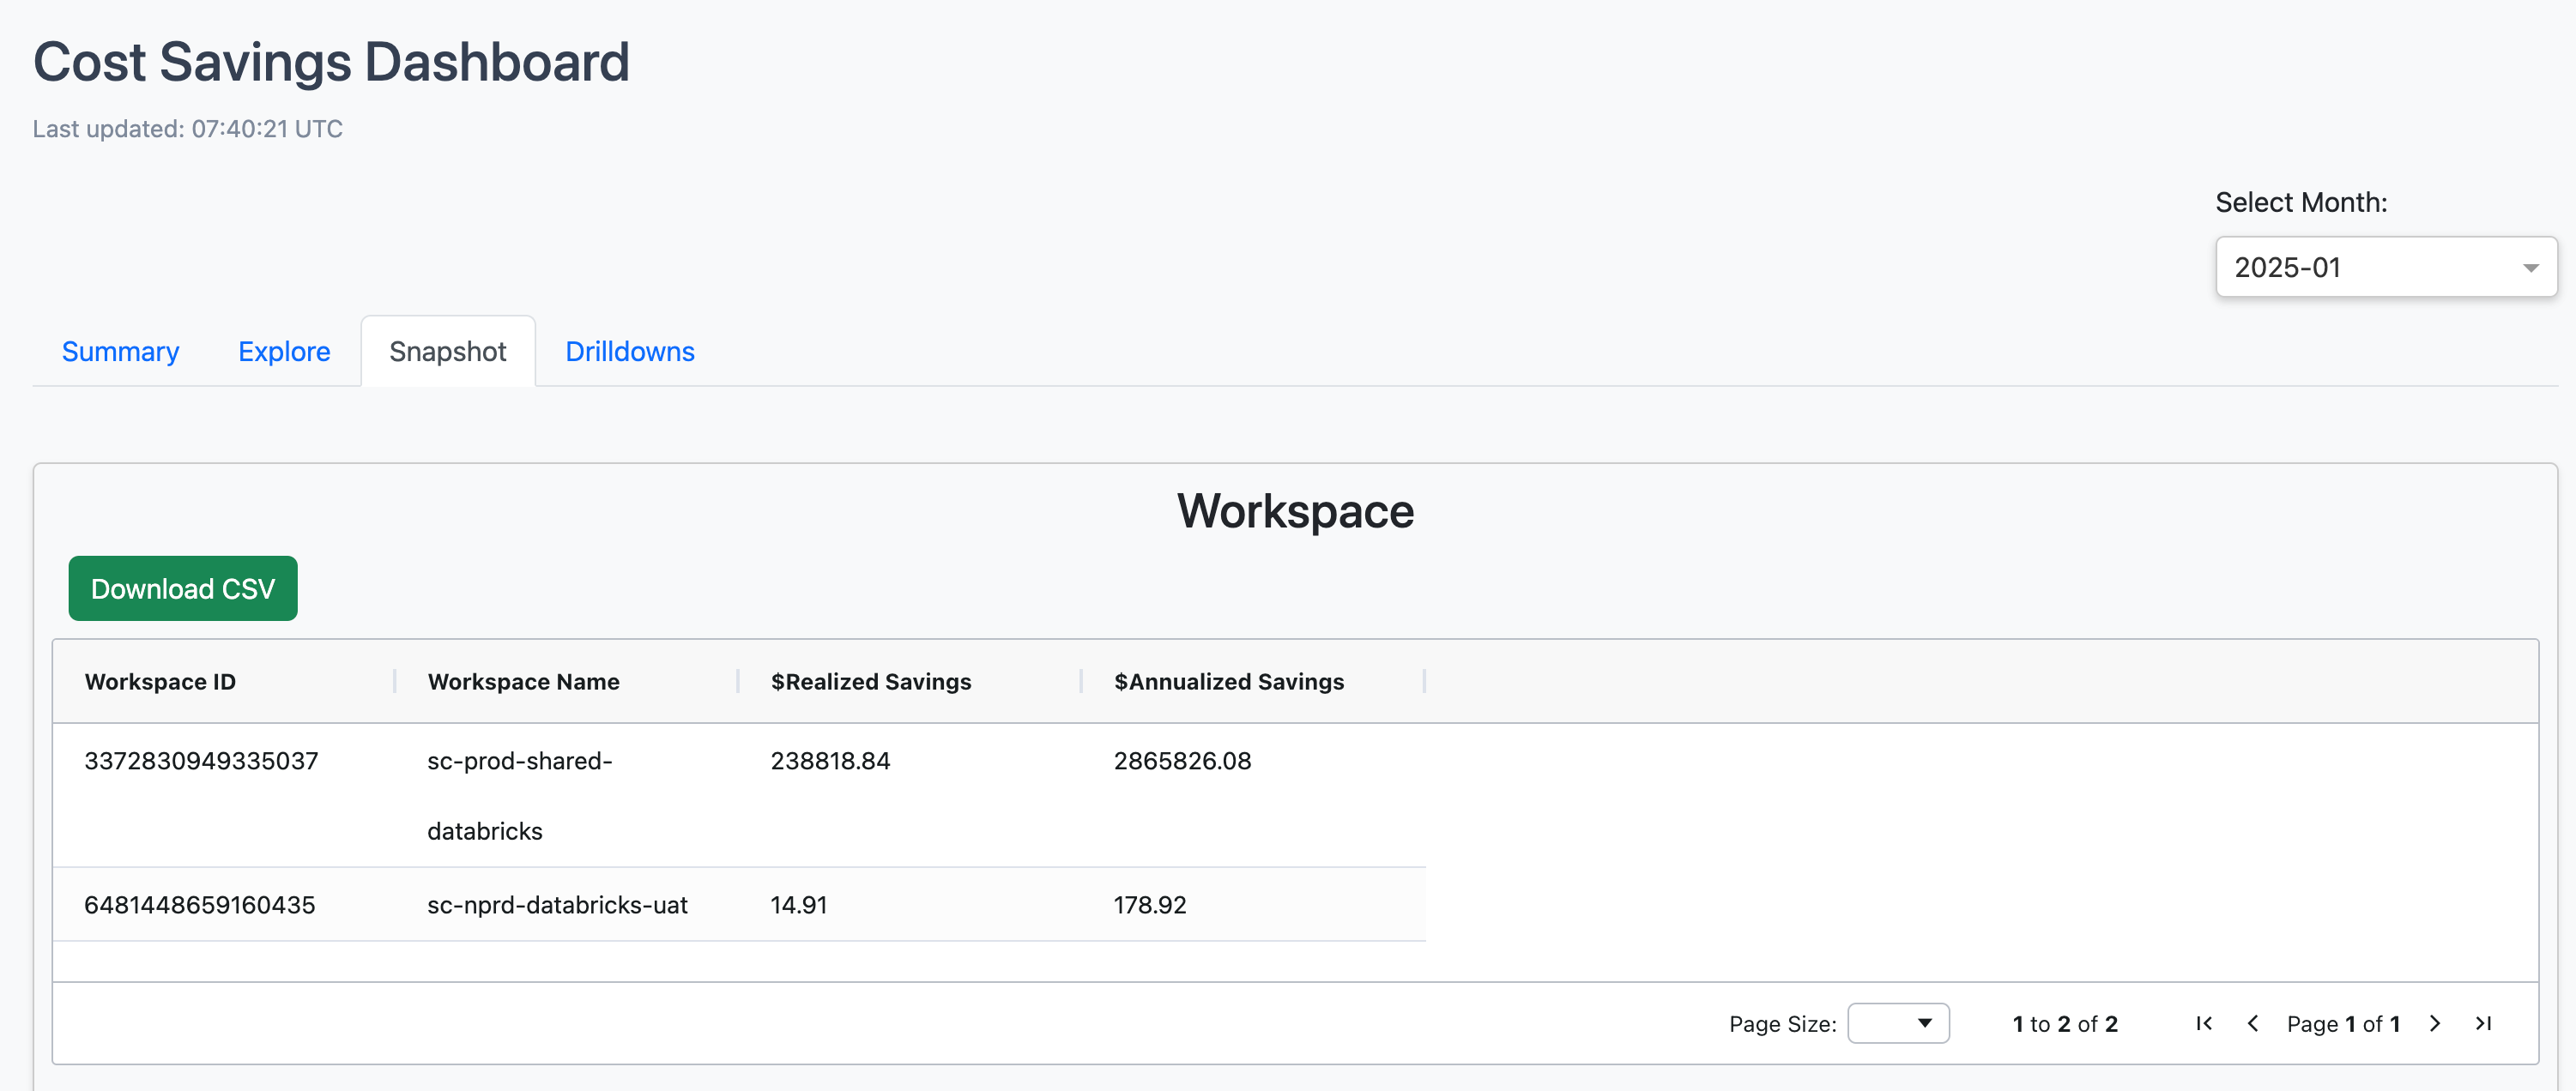Select the sc-prod-shared-databricks row
Screen dimensions: 2576x1091
(519, 795)
